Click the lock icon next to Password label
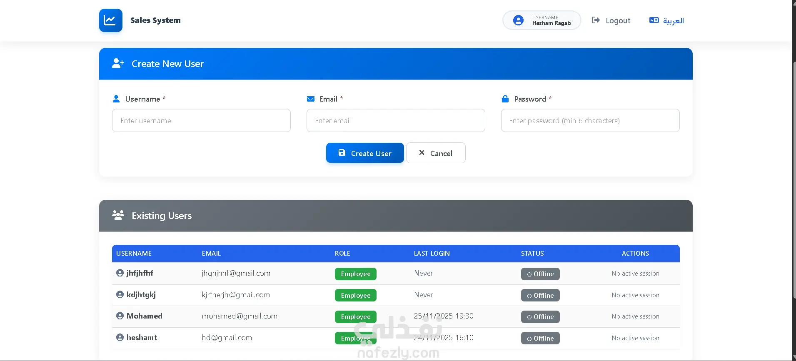The image size is (796, 361). (x=505, y=99)
